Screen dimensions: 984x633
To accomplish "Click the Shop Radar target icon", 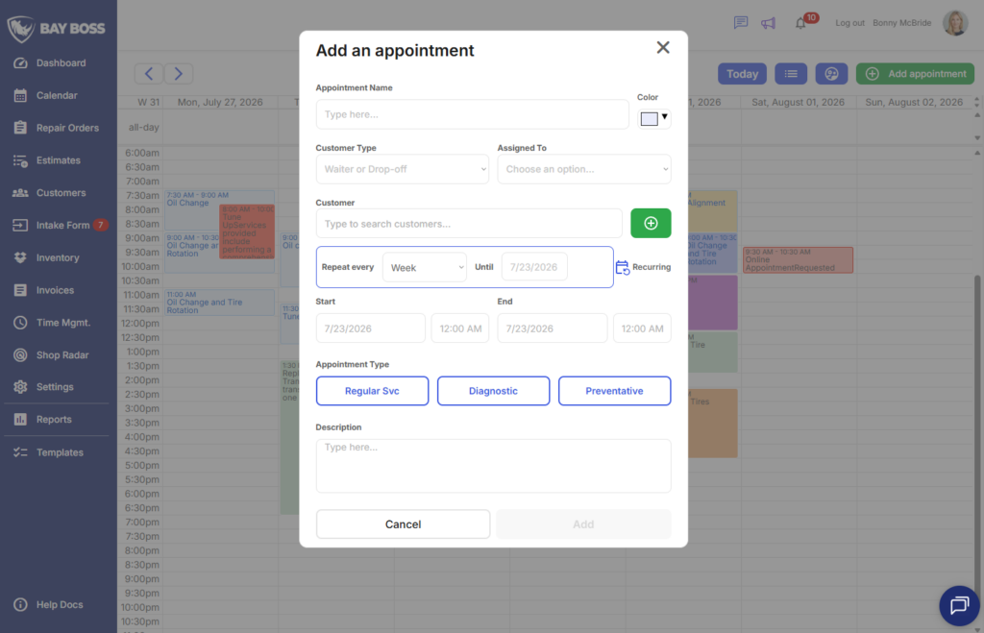I will 20,355.
